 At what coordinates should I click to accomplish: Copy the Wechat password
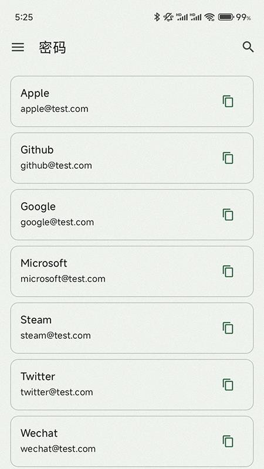coord(228,441)
